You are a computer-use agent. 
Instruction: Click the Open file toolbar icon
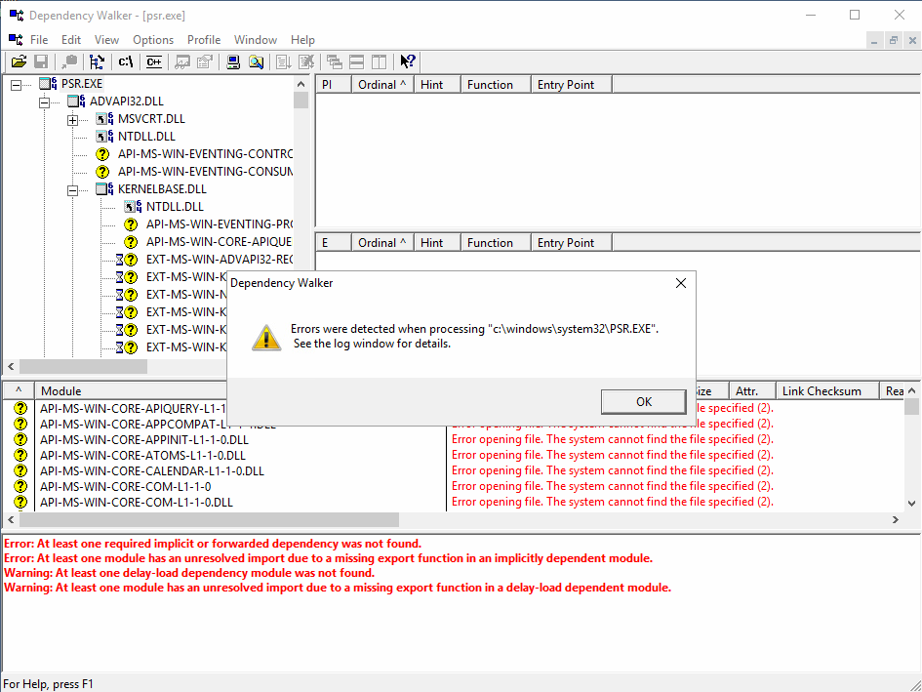[x=19, y=61]
